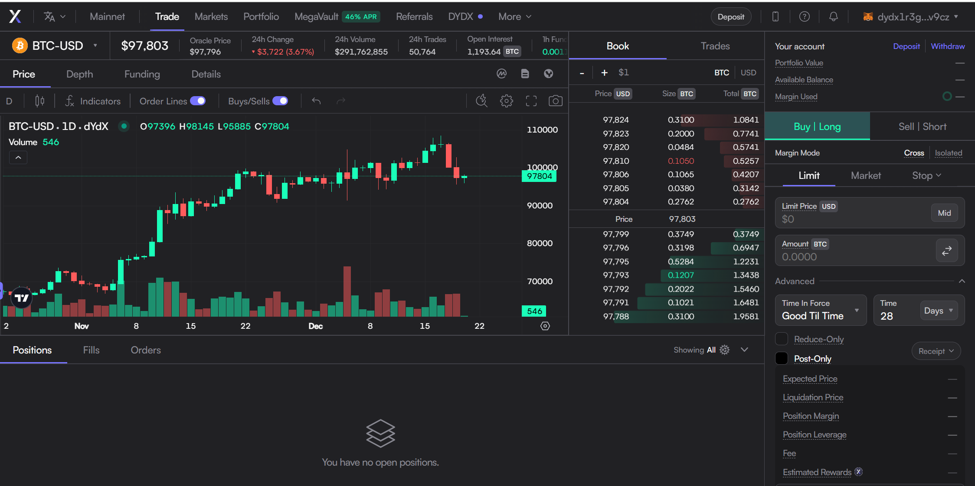975x486 pixels.
Task: Open the whitepaper document icon
Action: [525, 74]
